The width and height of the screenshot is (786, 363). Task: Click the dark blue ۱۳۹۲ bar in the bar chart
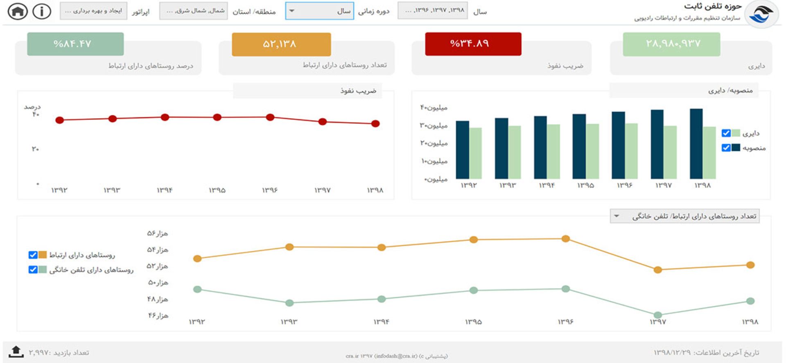tap(462, 150)
